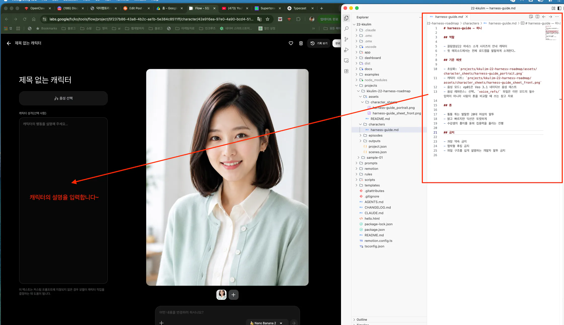Open the browser extensions puzzle icon
This screenshot has width=564, height=325.
pos(298,19)
